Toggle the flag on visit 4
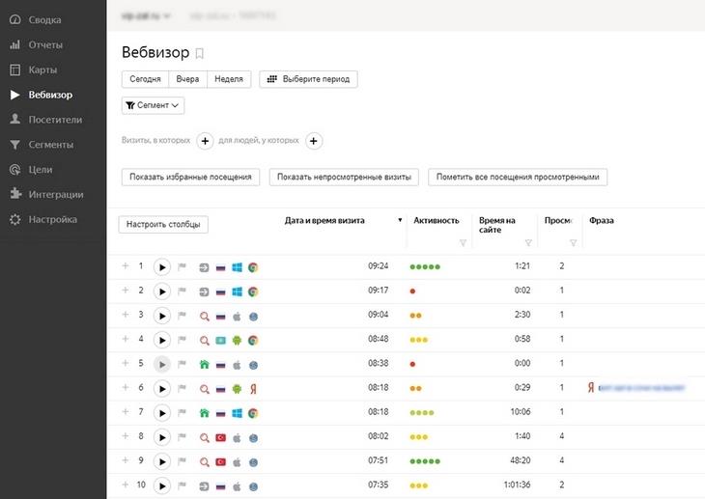This screenshot has width=705, height=499. pyautogui.click(x=182, y=340)
